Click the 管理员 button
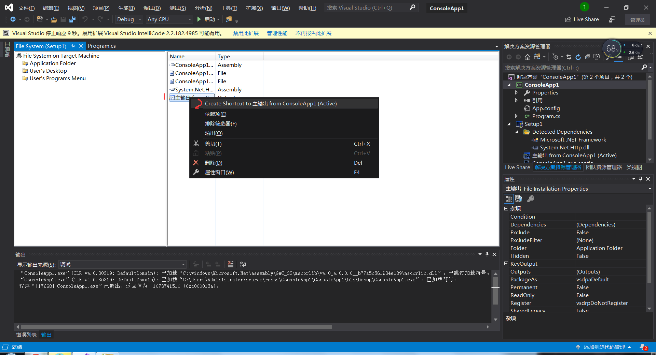Screen dimensions: 656x355 (637, 20)
